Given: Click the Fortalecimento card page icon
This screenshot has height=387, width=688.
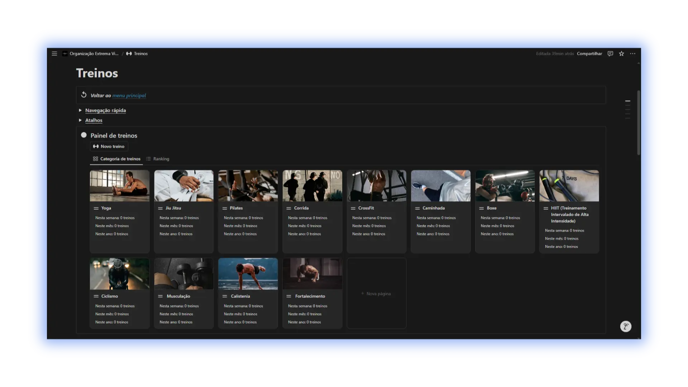Looking at the screenshot, I should [x=289, y=296].
